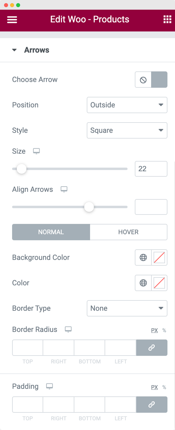The image size is (175, 430).
Task: Select the Background Color swatch
Action: point(159,258)
